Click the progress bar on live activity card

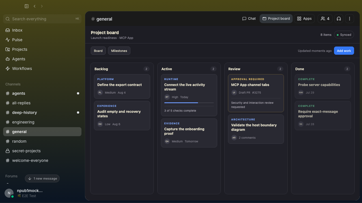click(x=189, y=103)
